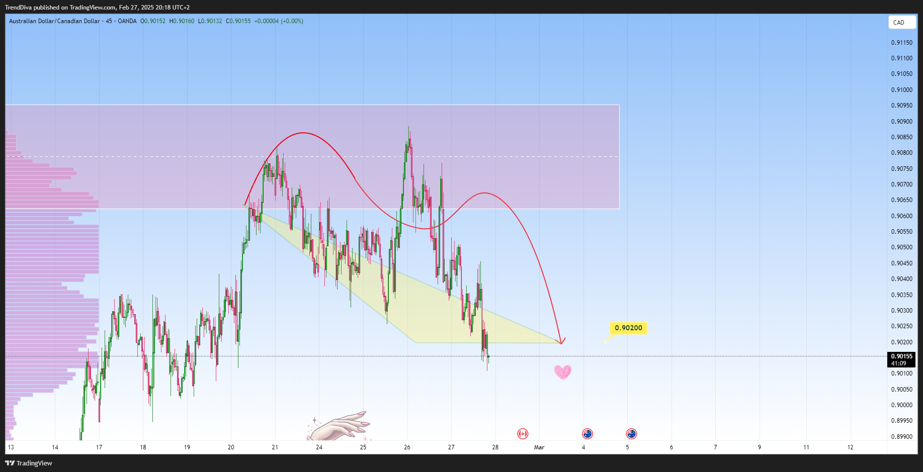The height and width of the screenshot is (472, 923).
Task: Click date 20 on the time axis
Action: click(x=231, y=447)
